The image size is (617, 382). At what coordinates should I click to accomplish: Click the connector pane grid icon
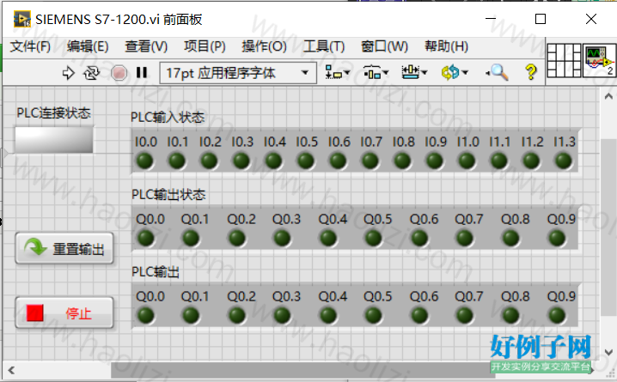(564, 60)
